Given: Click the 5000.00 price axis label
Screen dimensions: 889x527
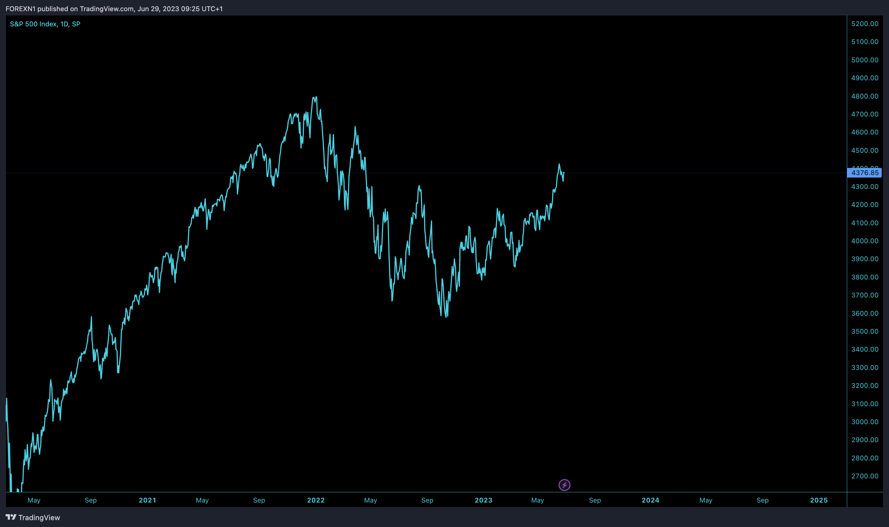Looking at the screenshot, I should (865, 60).
